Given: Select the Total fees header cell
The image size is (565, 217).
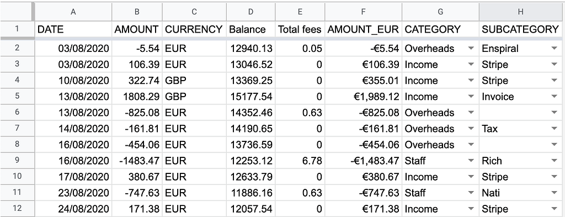Looking at the screenshot, I should tap(300, 30).
